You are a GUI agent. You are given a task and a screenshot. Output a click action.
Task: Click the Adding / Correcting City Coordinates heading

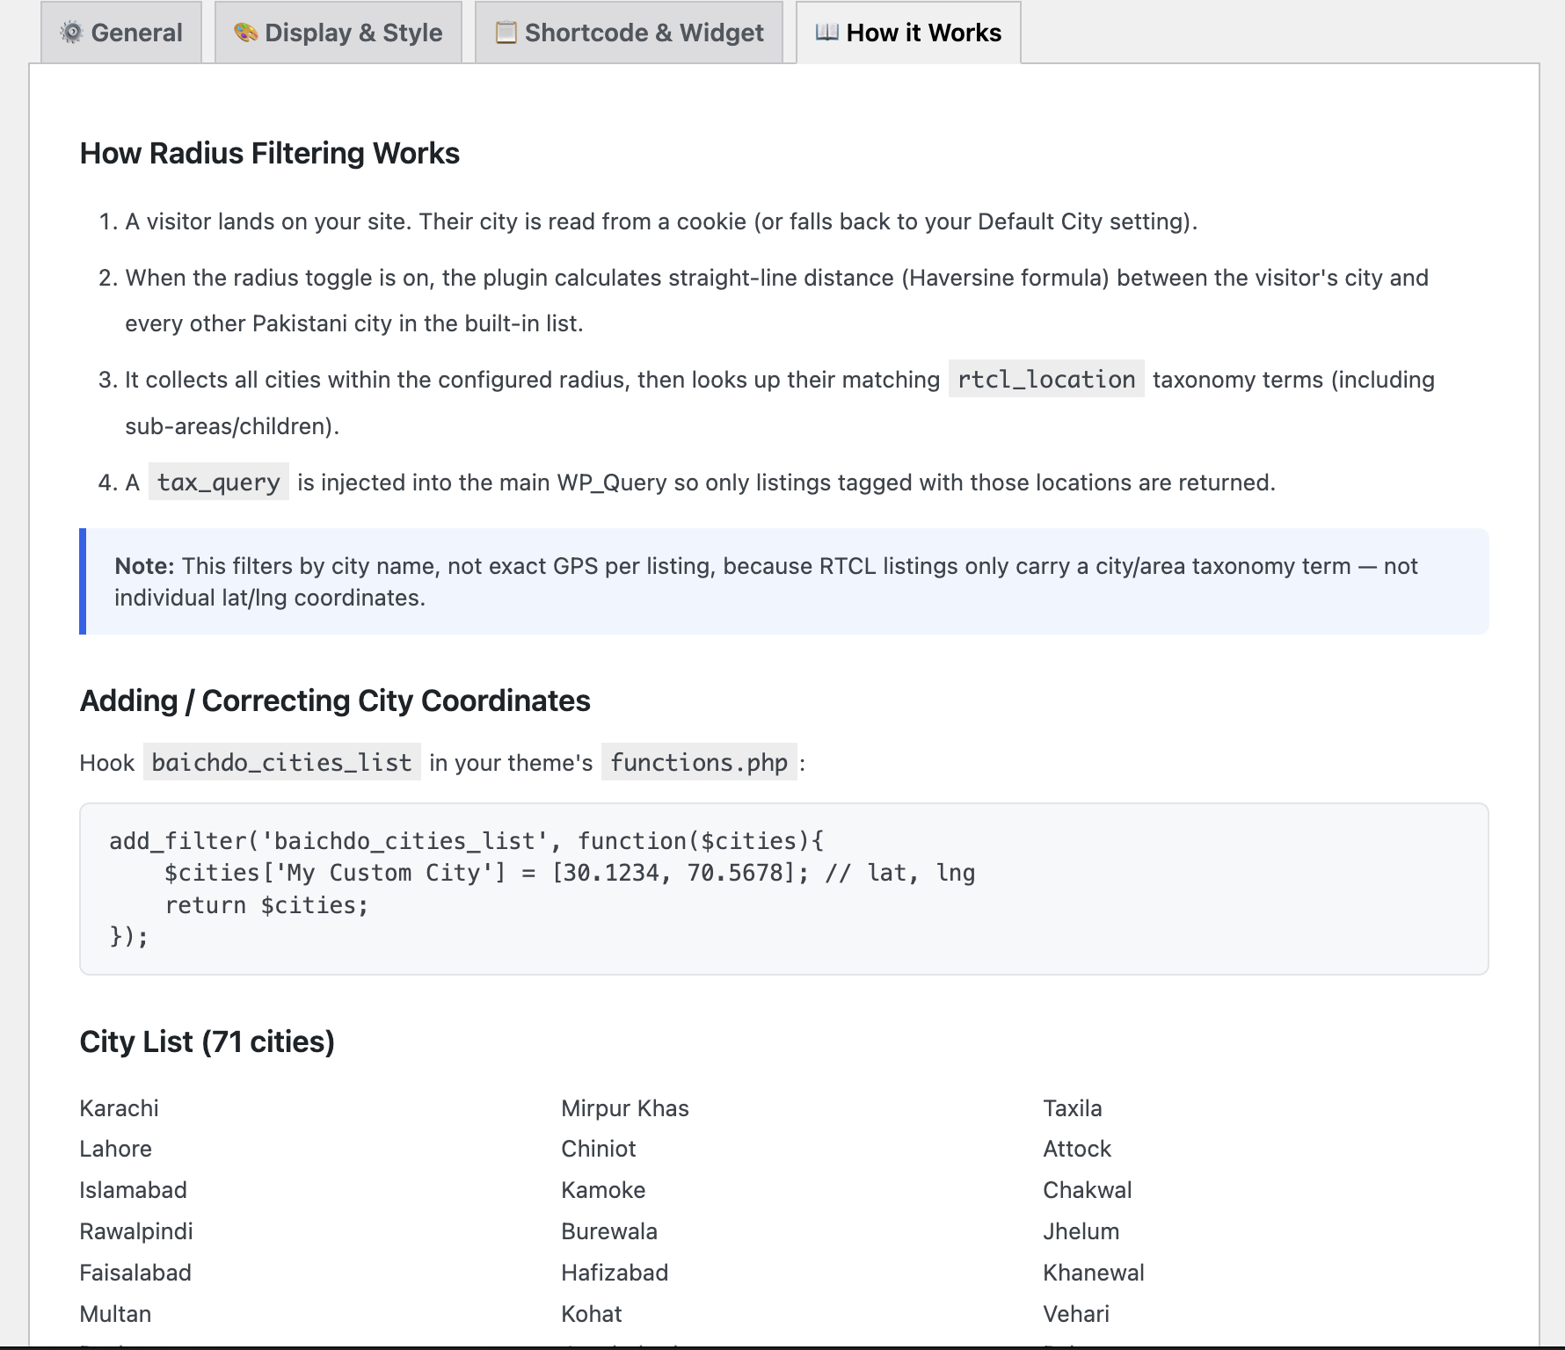coord(335,700)
